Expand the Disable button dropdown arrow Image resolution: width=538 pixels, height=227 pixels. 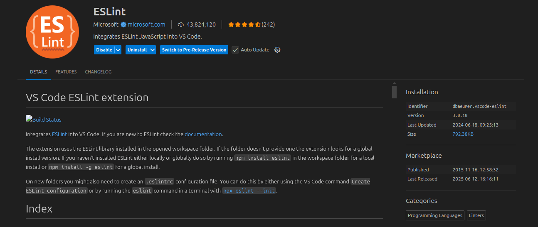118,50
